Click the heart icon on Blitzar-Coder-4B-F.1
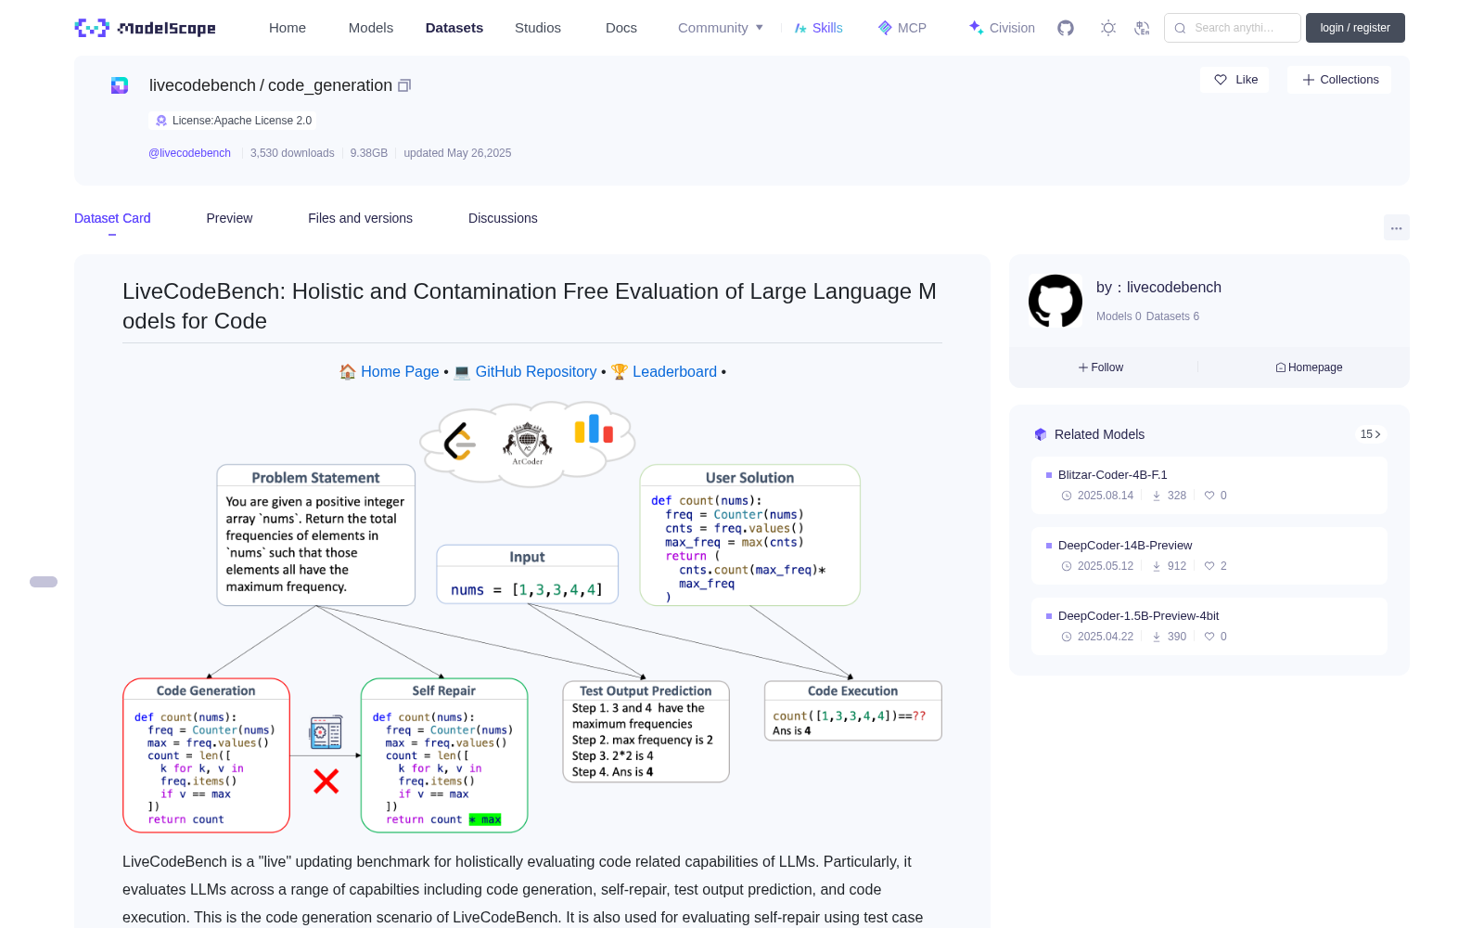 pos(1209,496)
